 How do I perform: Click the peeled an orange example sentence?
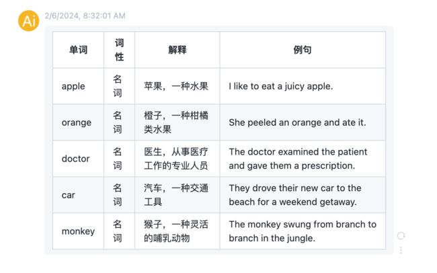pyautogui.click(x=297, y=122)
